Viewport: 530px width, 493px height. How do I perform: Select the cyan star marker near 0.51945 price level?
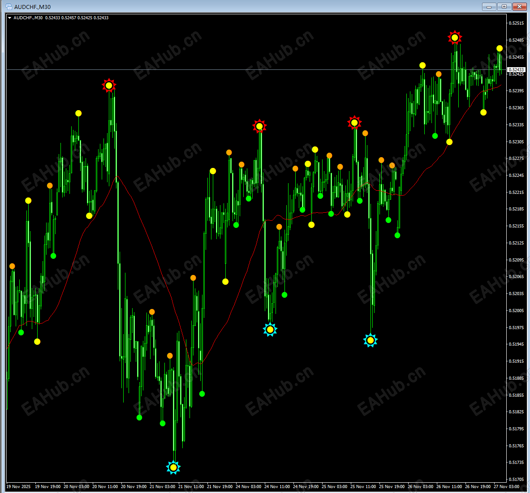371,340
